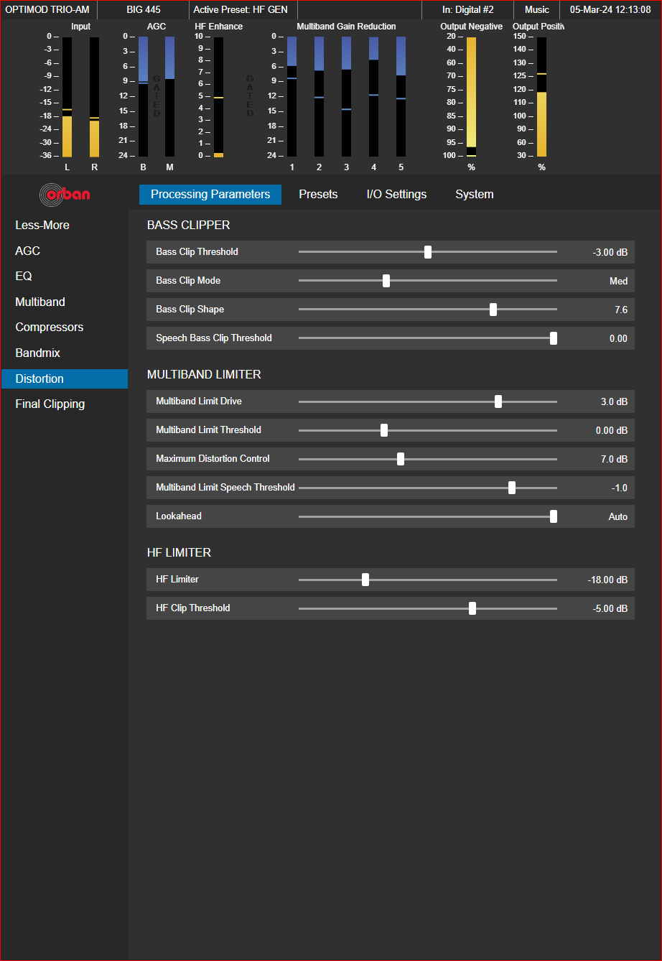
Task: Navigate to Multiband settings
Action: pyautogui.click(x=39, y=302)
